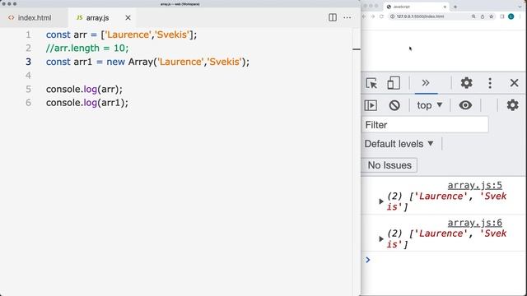Click line number 5 in the gutter
This screenshot has width=527, height=296.
coord(28,90)
